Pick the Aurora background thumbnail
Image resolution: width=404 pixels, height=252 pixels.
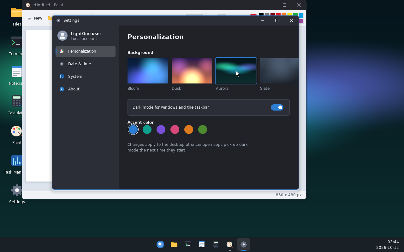coord(236,71)
